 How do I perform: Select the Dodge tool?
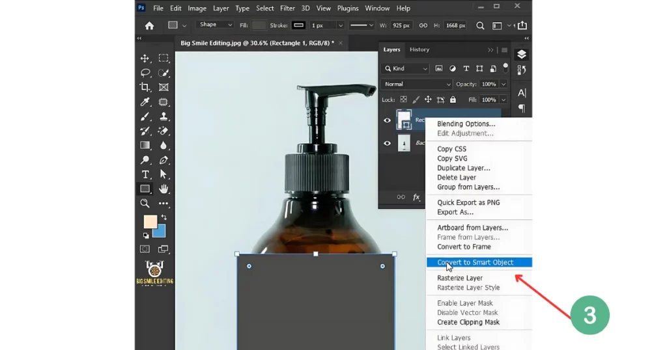point(145,160)
